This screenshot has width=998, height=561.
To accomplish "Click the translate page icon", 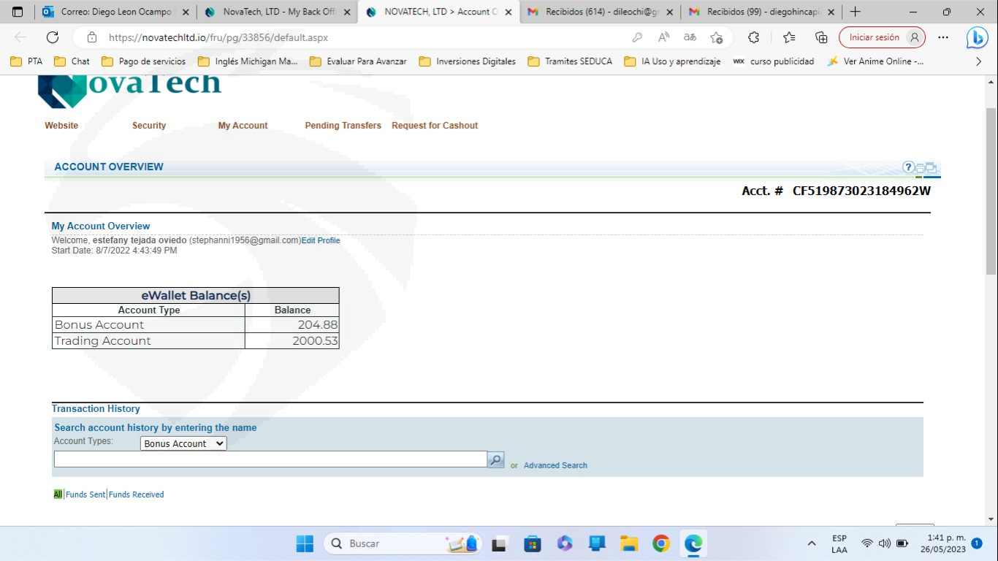I will (690, 37).
